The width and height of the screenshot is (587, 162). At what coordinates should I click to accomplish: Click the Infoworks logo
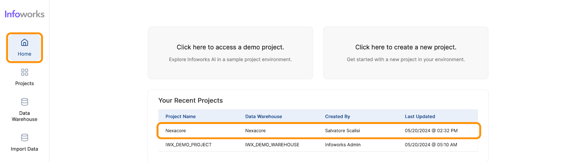tap(25, 14)
